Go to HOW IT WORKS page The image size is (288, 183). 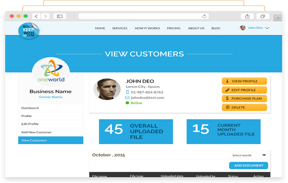point(147,28)
